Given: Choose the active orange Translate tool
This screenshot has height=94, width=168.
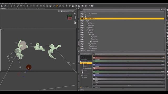Looking at the screenshot, I should click(x=57, y=6).
